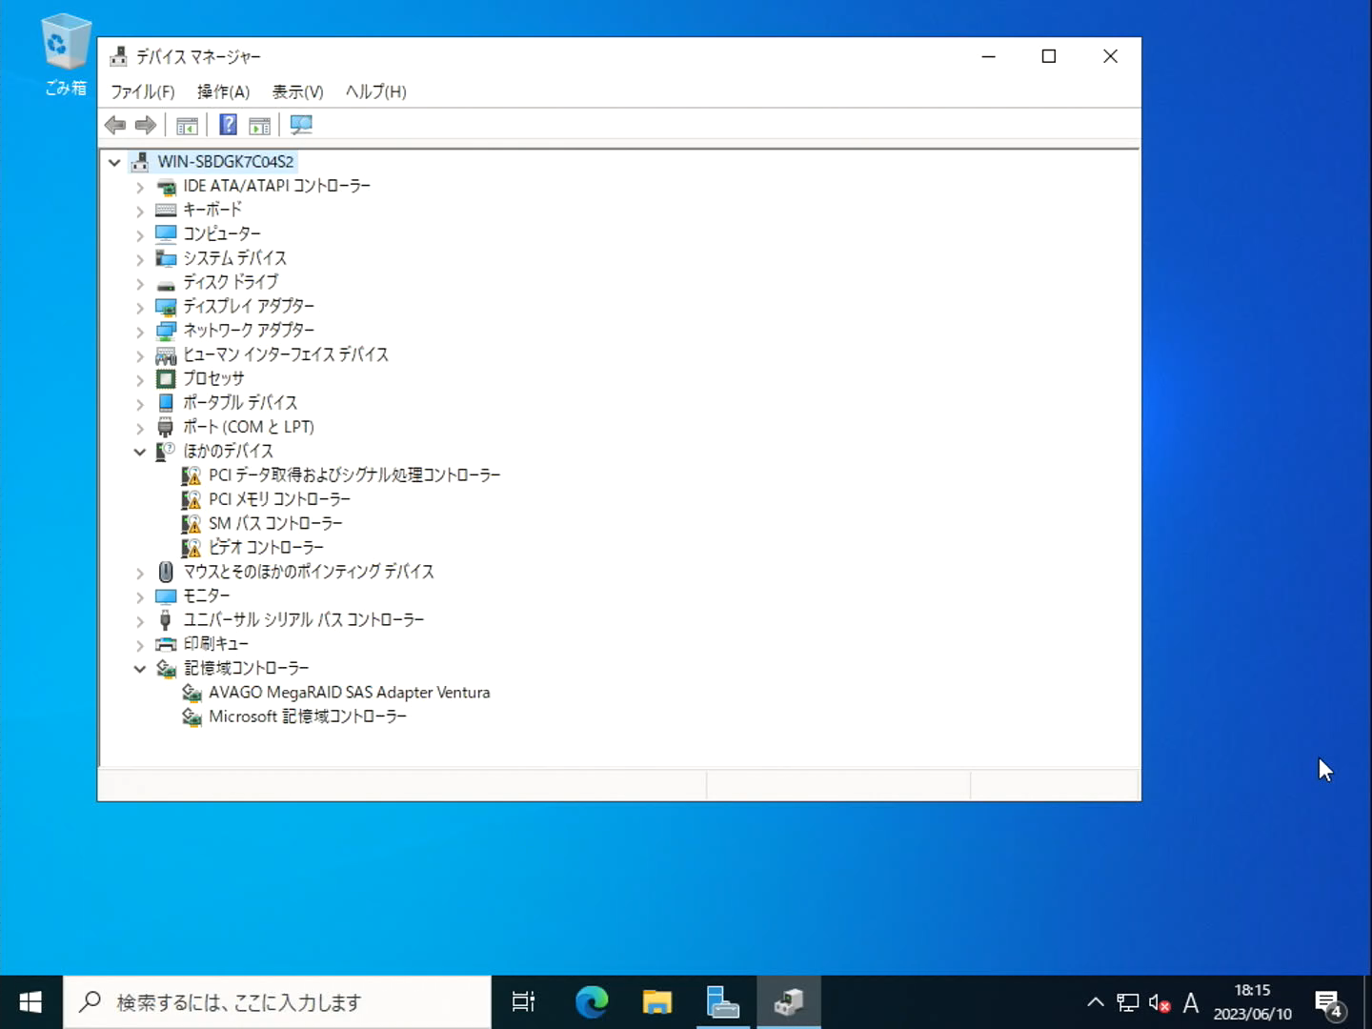Screen dimensions: 1372x1029
Task: Click warning icon beside SM バス コントローラー
Action: (x=192, y=523)
